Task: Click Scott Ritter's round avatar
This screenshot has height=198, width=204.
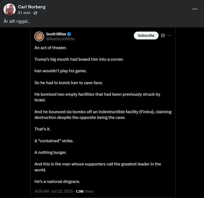Action: pyautogui.click(x=39, y=36)
